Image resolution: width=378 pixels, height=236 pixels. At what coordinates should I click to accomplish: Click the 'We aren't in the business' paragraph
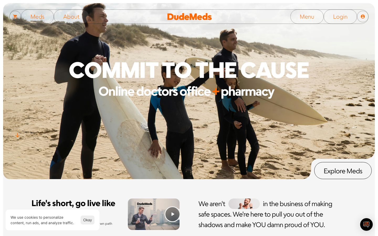tap(265, 214)
